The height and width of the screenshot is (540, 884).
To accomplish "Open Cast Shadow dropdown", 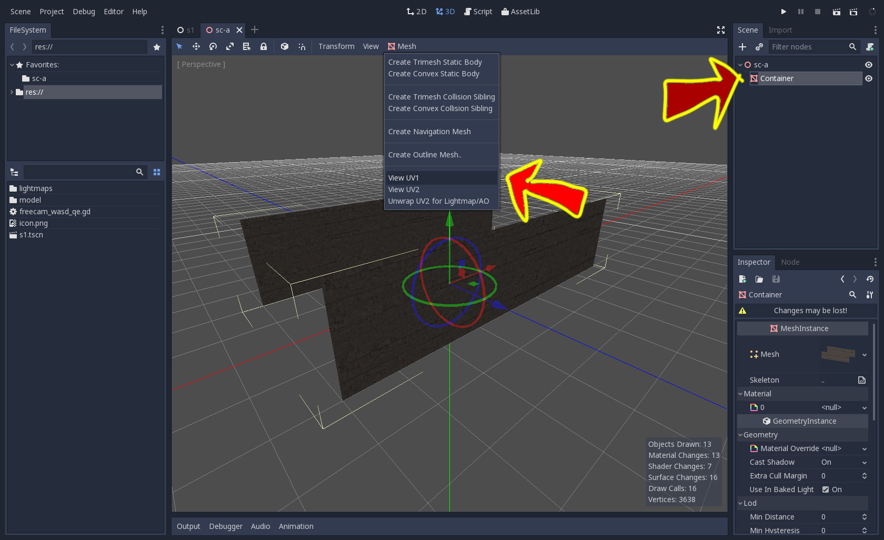I will point(865,462).
